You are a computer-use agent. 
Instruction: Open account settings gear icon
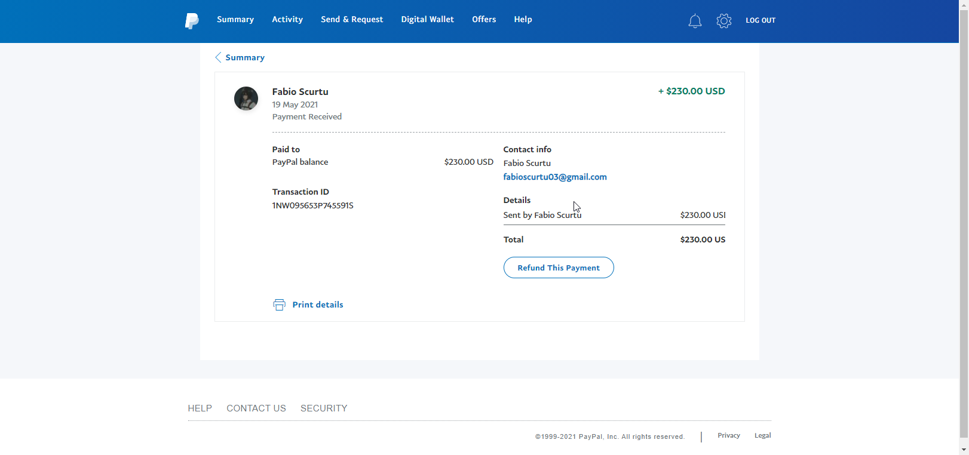(724, 21)
